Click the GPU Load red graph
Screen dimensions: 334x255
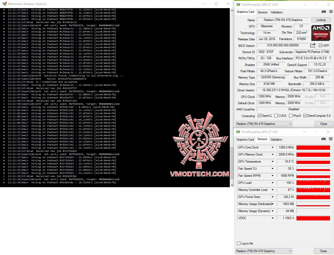313,183
